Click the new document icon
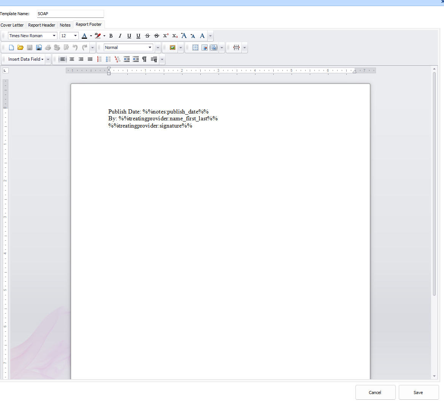This screenshot has height=402, width=444. click(x=11, y=47)
